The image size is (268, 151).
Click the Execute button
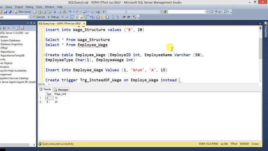39,17
